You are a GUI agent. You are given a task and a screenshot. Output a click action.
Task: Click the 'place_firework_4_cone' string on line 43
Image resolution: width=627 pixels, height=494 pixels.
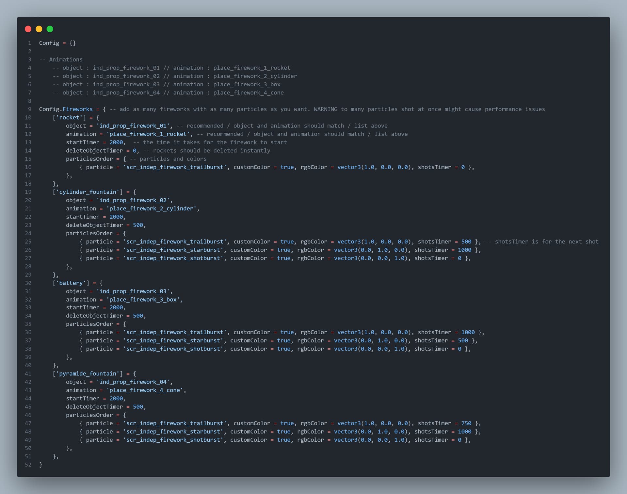pyautogui.click(x=145, y=390)
